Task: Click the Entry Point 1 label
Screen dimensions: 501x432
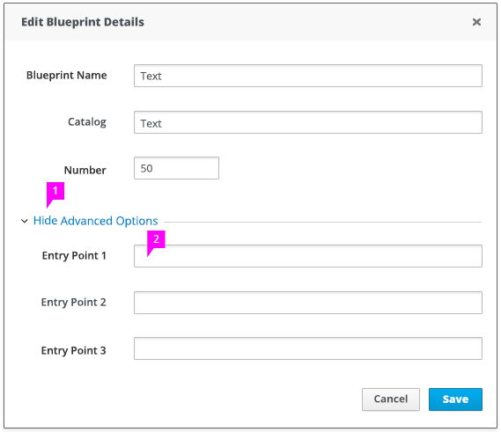Action: pos(74,256)
